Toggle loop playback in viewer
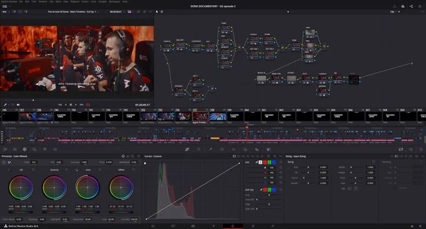The height and width of the screenshot is (229, 426). [88, 104]
